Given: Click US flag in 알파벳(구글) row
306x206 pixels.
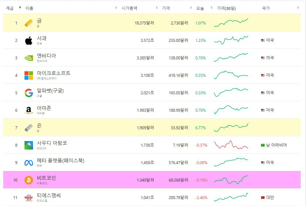Looking at the screenshot, I should pos(263,93).
